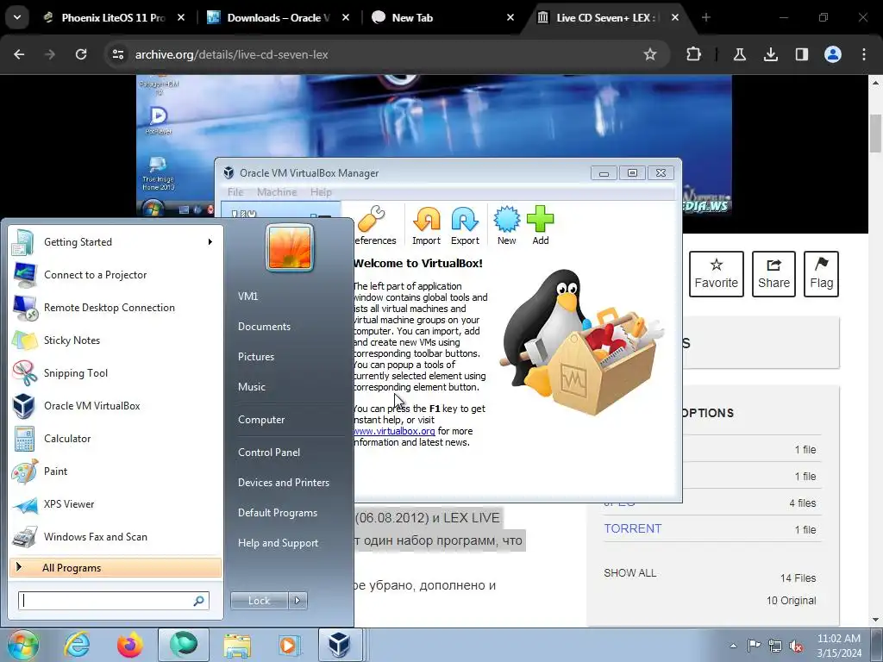Switch to Downloads – Oracle tab
The height and width of the screenshot is (662, 883).
point(278,17)
